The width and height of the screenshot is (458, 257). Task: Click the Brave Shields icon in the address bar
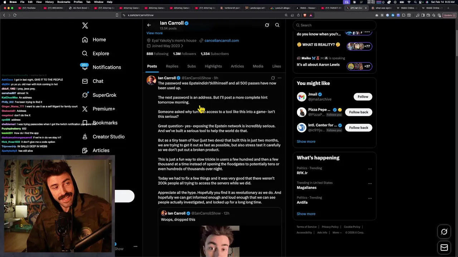(x=304, y=15)
